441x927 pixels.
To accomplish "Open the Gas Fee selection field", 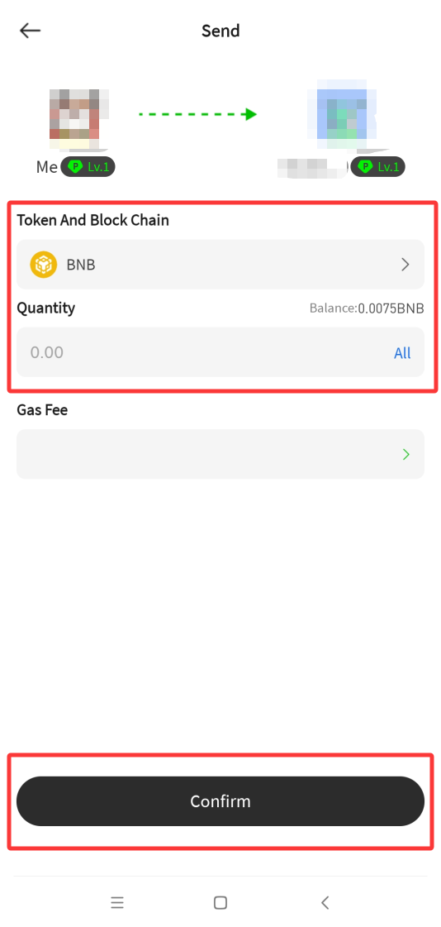I will point(220,454).
